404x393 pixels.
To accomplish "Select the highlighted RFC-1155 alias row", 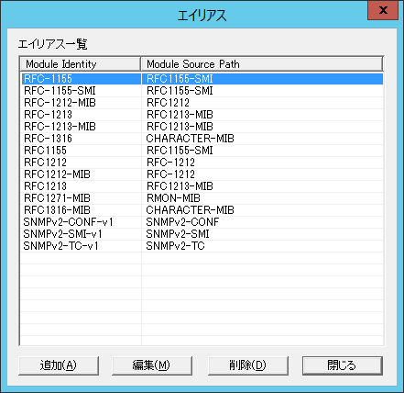I will pos(202,79).
